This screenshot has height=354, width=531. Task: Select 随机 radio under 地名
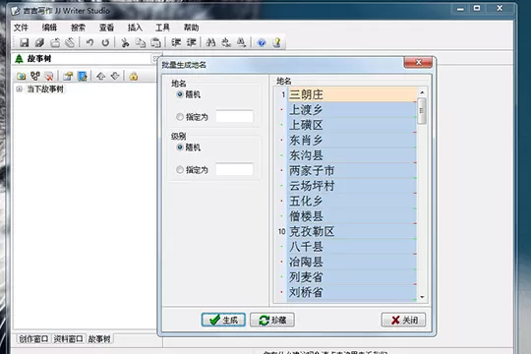[180, 94]
